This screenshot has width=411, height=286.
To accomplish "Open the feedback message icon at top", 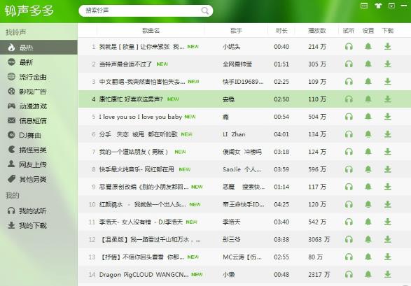I will [x=364, y=6].
